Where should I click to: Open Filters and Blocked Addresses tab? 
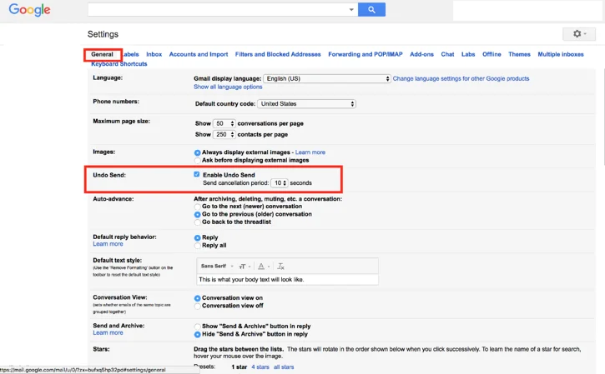click(278, 54)
